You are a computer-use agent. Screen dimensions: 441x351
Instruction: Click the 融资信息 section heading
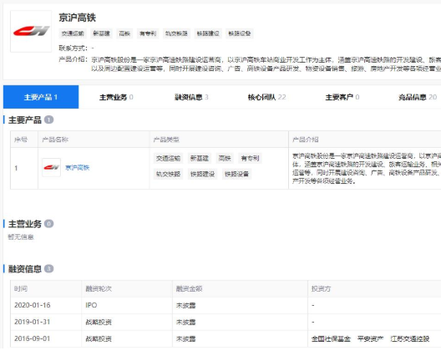(25, 269)
